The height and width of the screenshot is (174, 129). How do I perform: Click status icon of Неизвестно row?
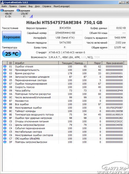(x=5, y=101)
